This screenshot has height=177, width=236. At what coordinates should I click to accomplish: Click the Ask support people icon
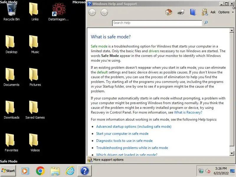click(205, 12)
